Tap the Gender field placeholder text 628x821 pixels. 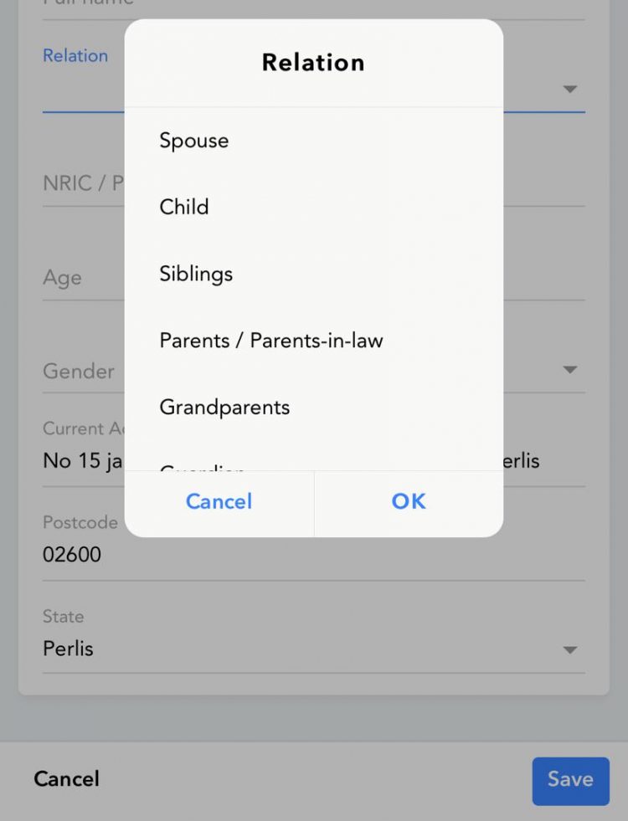[x=79, y=371]
